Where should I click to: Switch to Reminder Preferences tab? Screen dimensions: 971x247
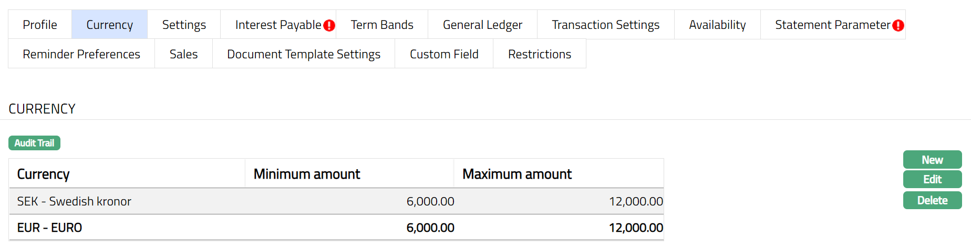click(x=81, y=54)
